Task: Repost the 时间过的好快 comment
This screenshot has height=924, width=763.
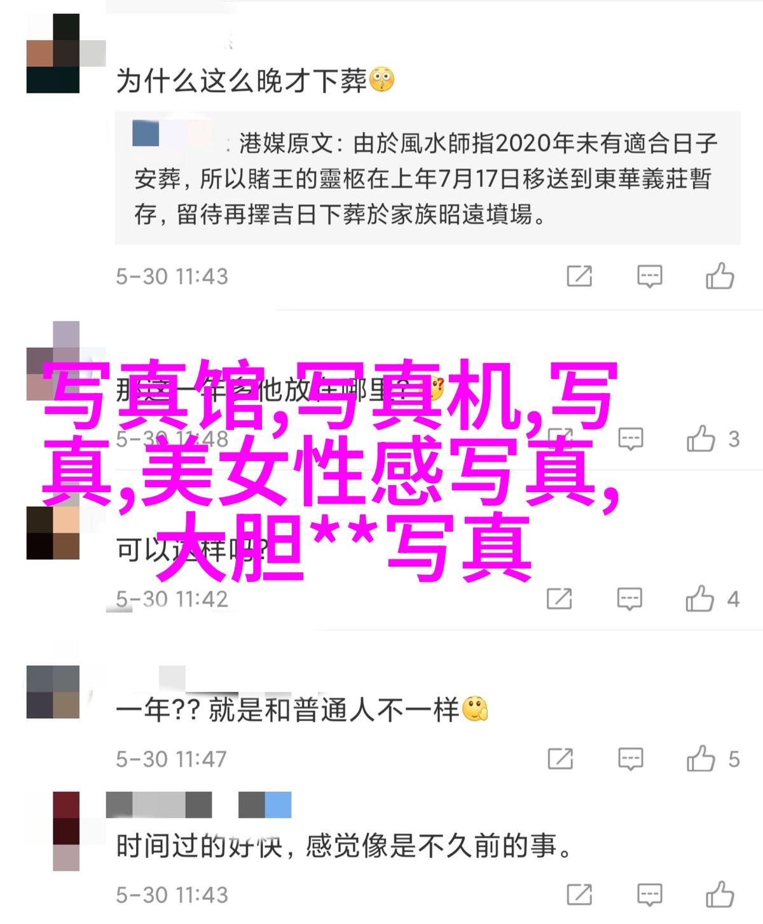Action: click(579, 895)
